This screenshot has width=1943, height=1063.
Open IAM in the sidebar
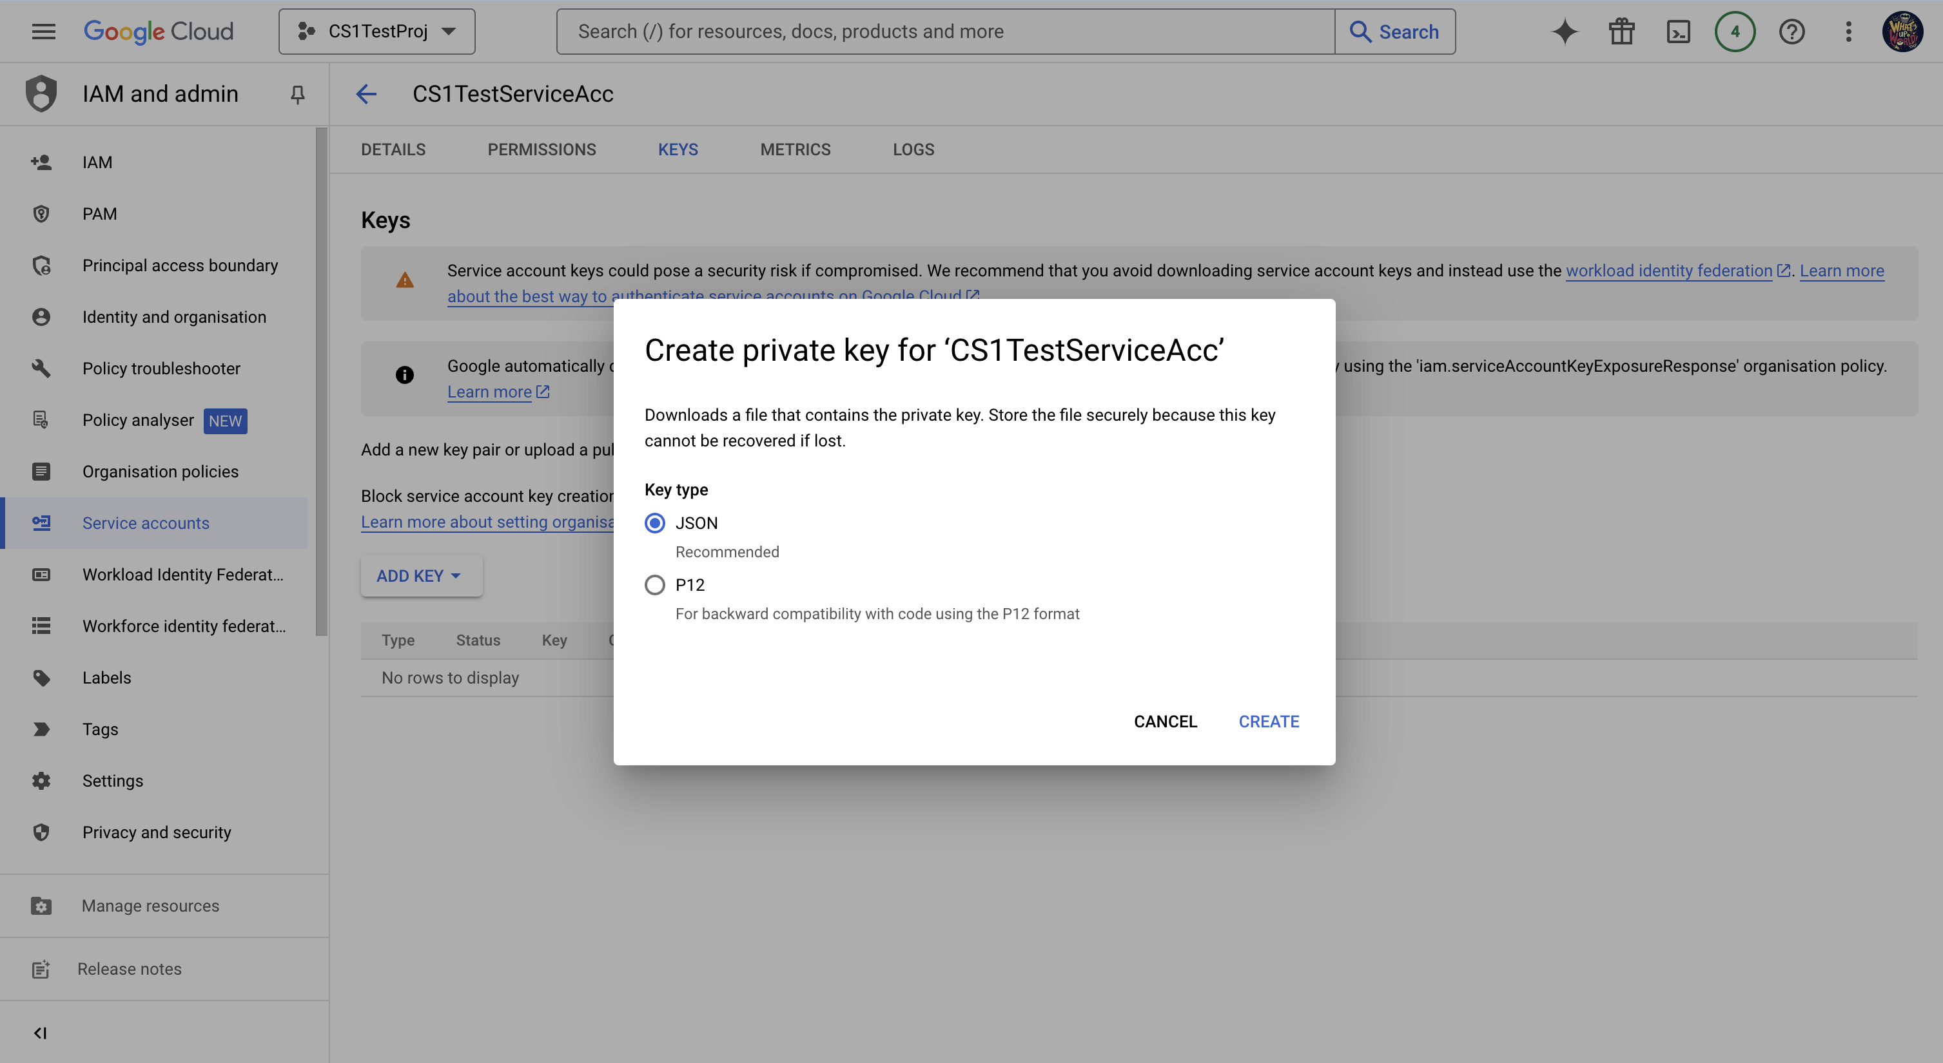[154, 162]
